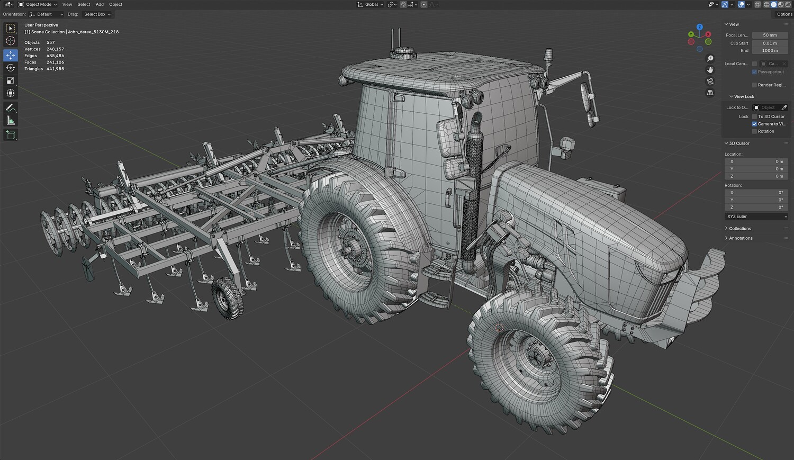794x460 pixels.
Task: Collapse the 3D Cursor panel
Action: pos(737,143)
